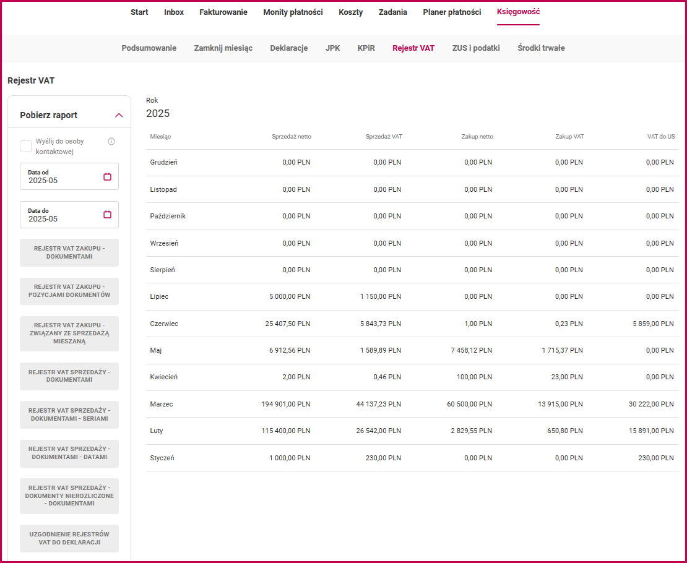687x563 pixels.
Task: Open Monity płatności in the top menu
Action: 293,12
